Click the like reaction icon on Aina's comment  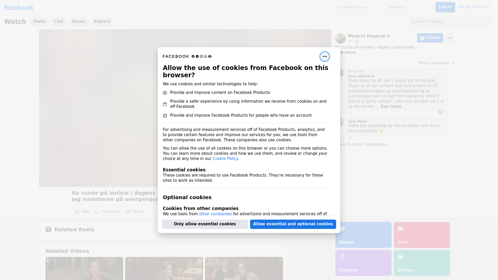(x=440, y=112)
